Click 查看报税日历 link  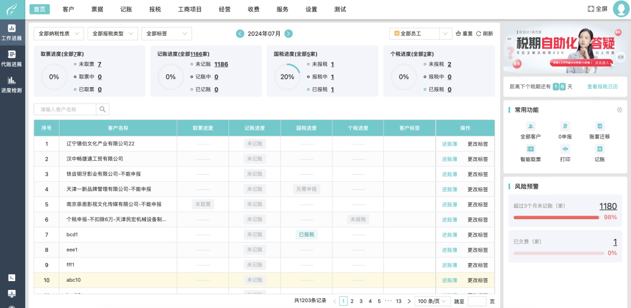(602, 86)
